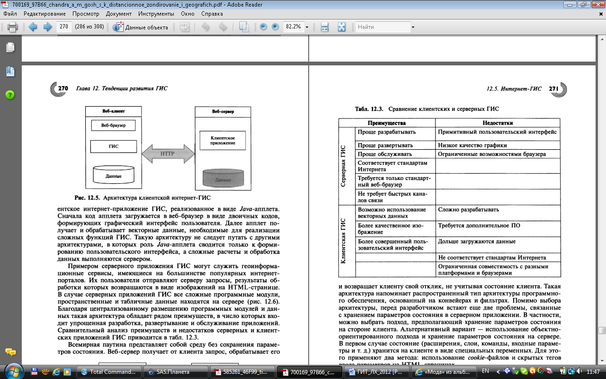
Task: Click the Проще обслуживать table cell
Action: coord(395,154)
